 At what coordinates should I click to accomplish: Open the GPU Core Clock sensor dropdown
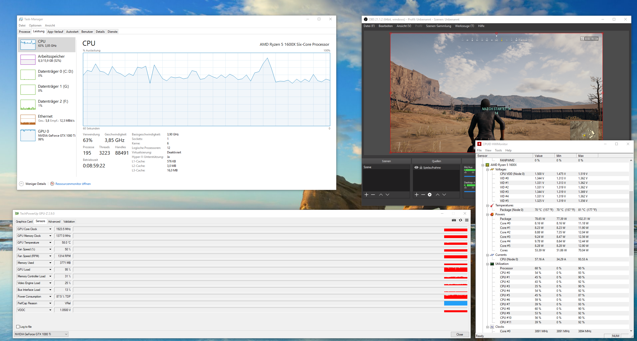pyautogui.click(x=50, y=229)
